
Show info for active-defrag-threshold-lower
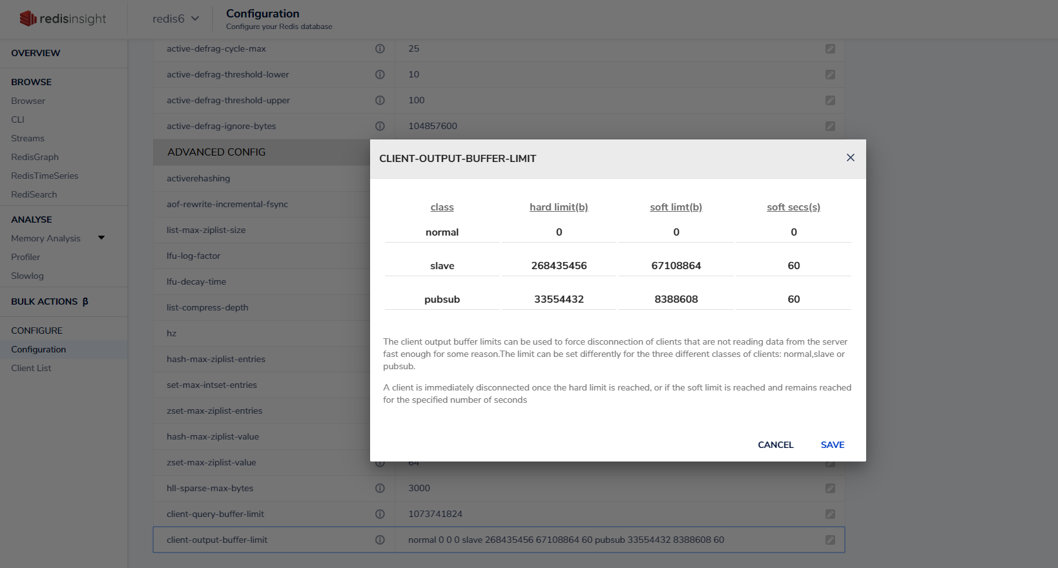(380, 74)
